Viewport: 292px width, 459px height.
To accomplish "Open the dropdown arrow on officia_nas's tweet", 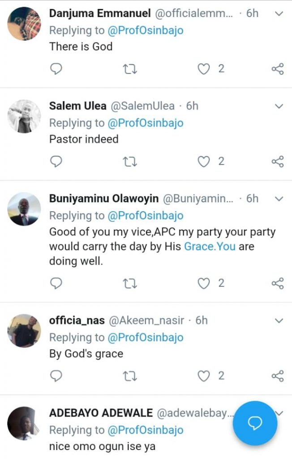I will 279,320.
